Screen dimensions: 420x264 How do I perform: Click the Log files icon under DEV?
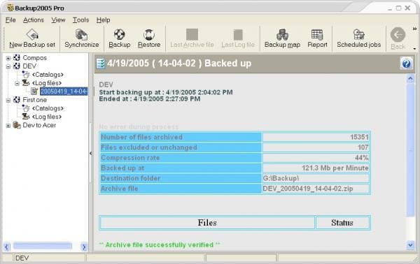point(26,83)
